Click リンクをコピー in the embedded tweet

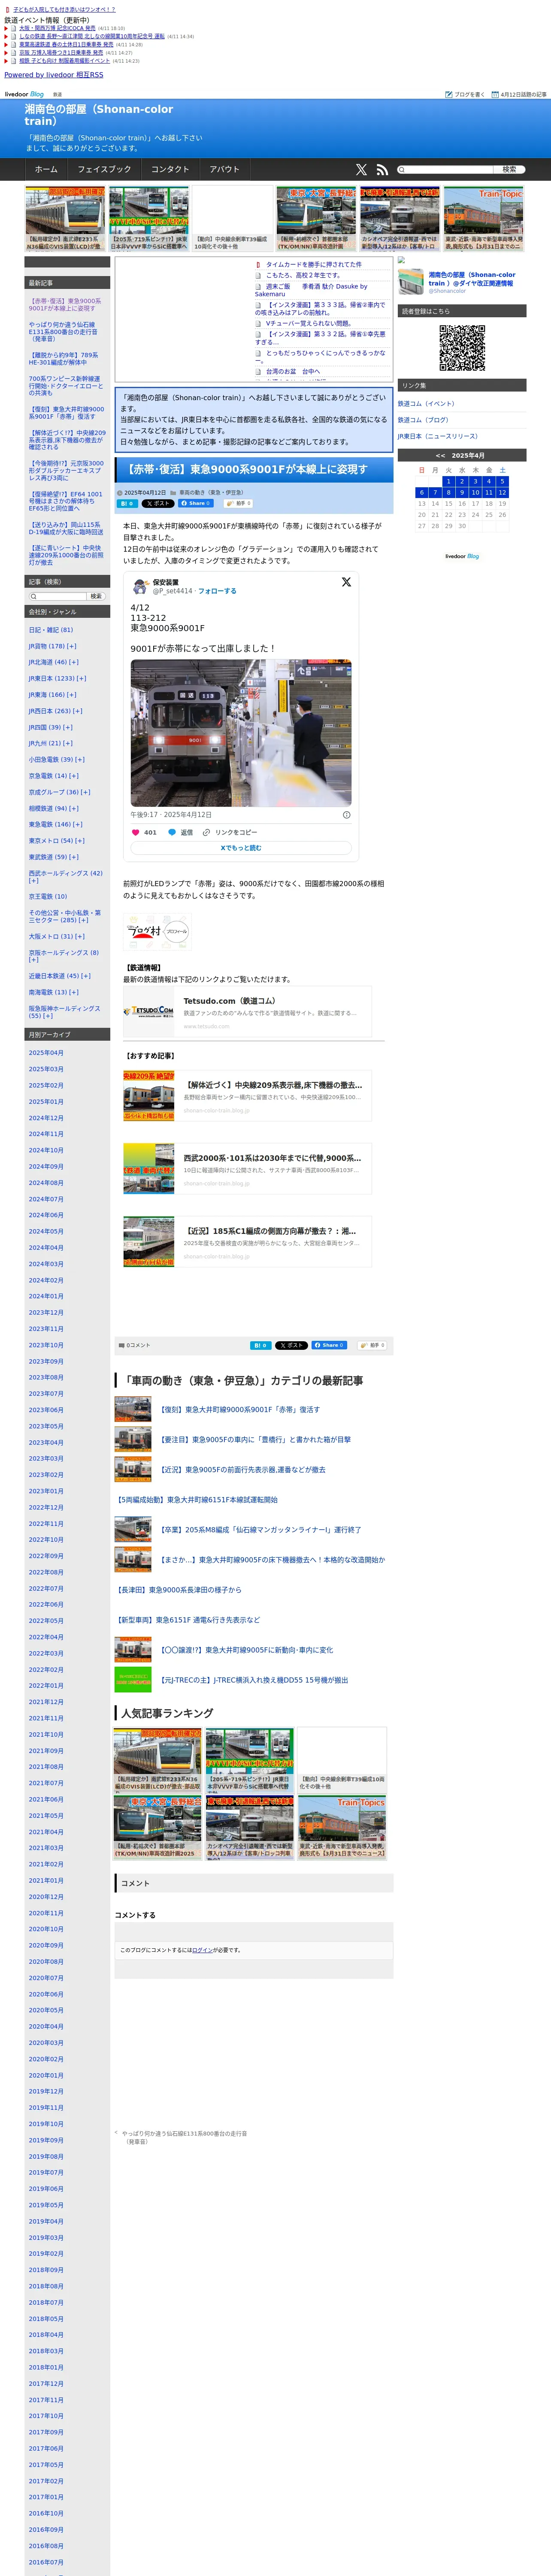(x=230, y=832)
